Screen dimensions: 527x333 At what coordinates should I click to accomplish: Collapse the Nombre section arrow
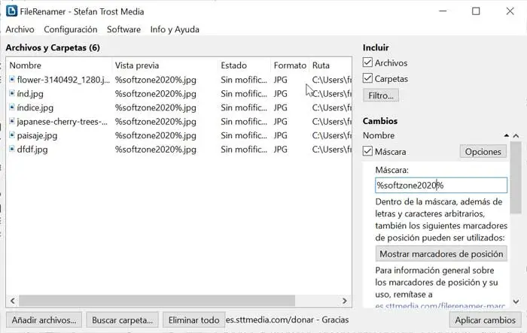507,135
